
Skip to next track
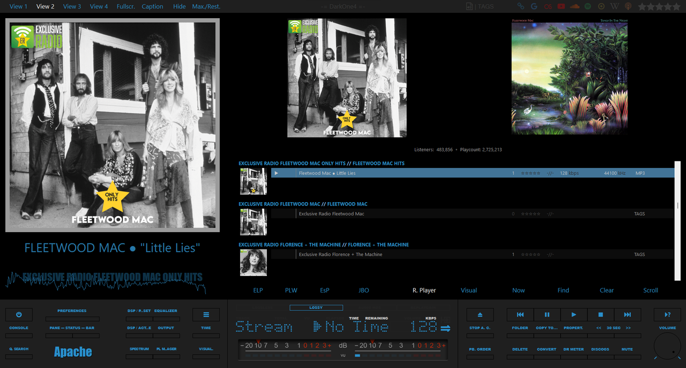point(627,315)
